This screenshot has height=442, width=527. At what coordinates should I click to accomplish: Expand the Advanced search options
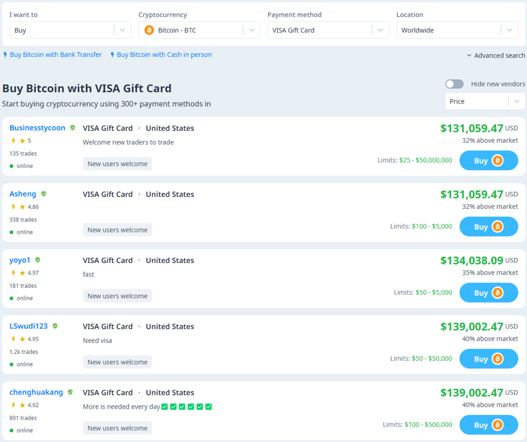(495, 55)
